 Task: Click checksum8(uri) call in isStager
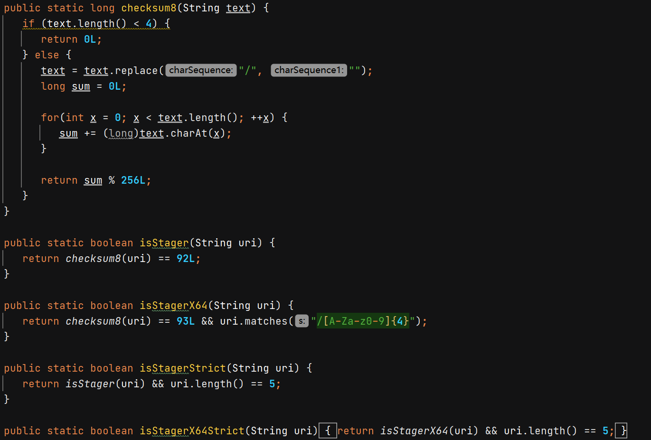108,259
